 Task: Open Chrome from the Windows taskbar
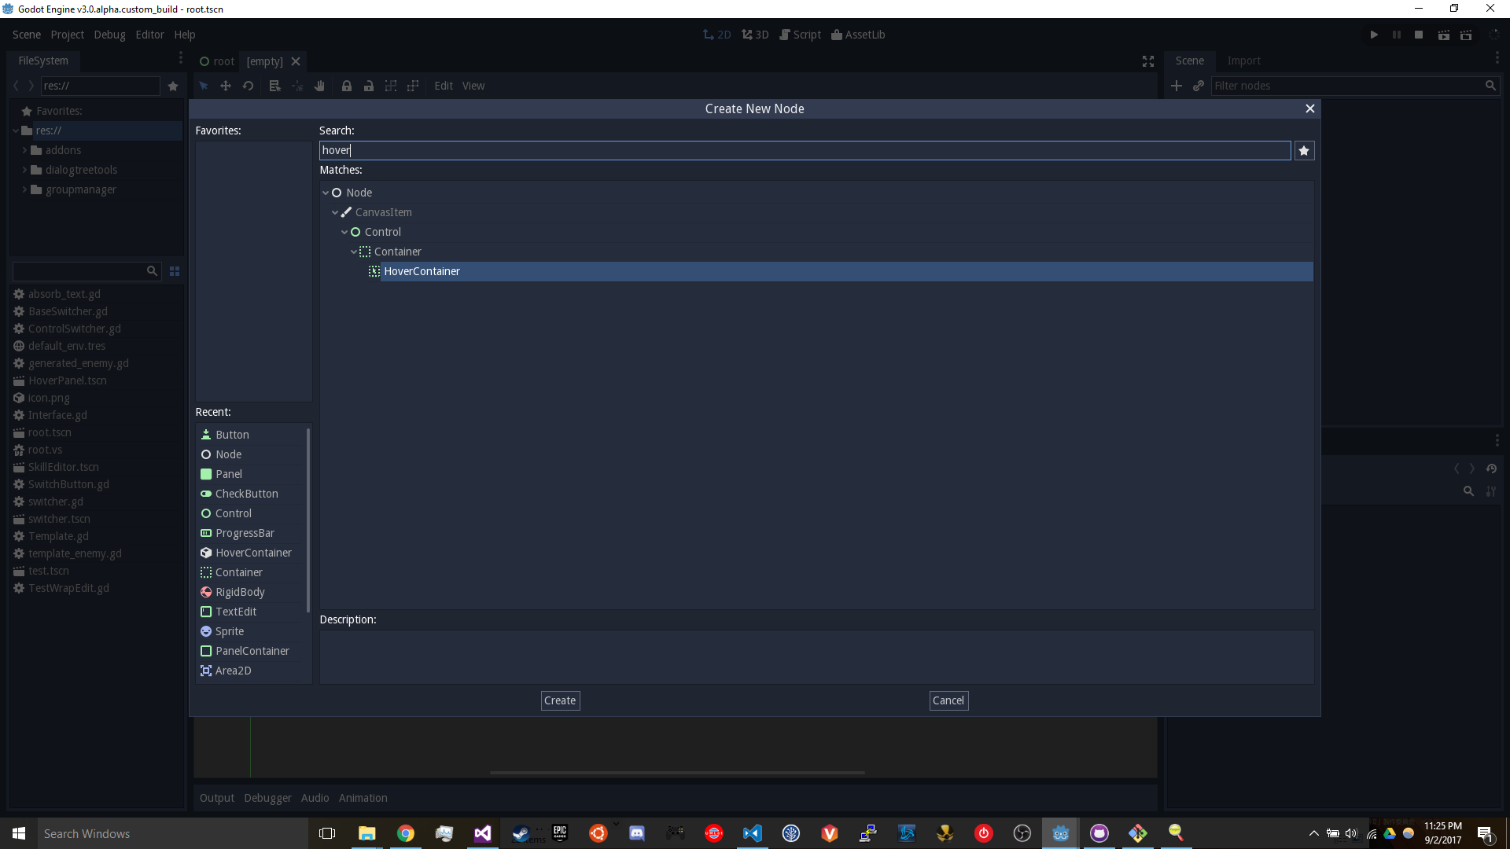(x=406, y=833)
